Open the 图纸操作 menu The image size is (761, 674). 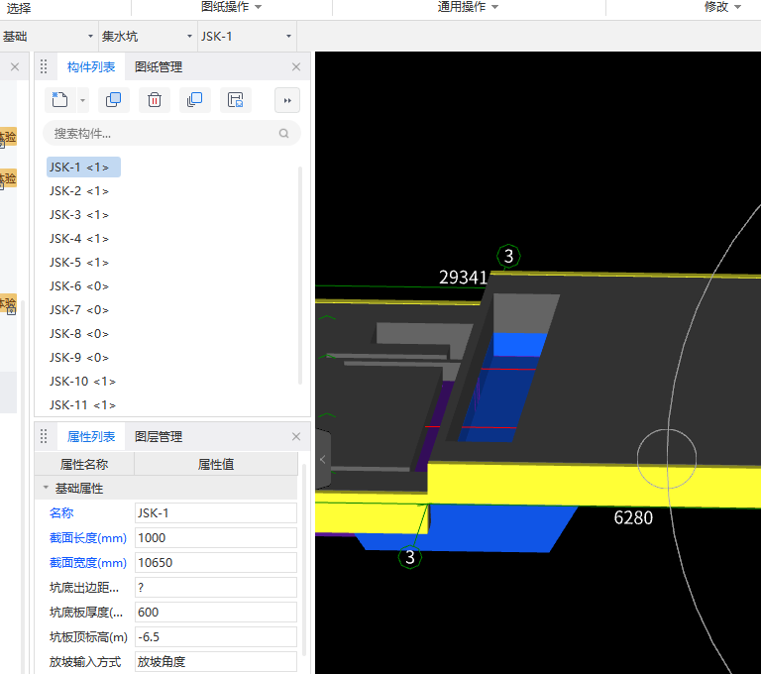232,7
